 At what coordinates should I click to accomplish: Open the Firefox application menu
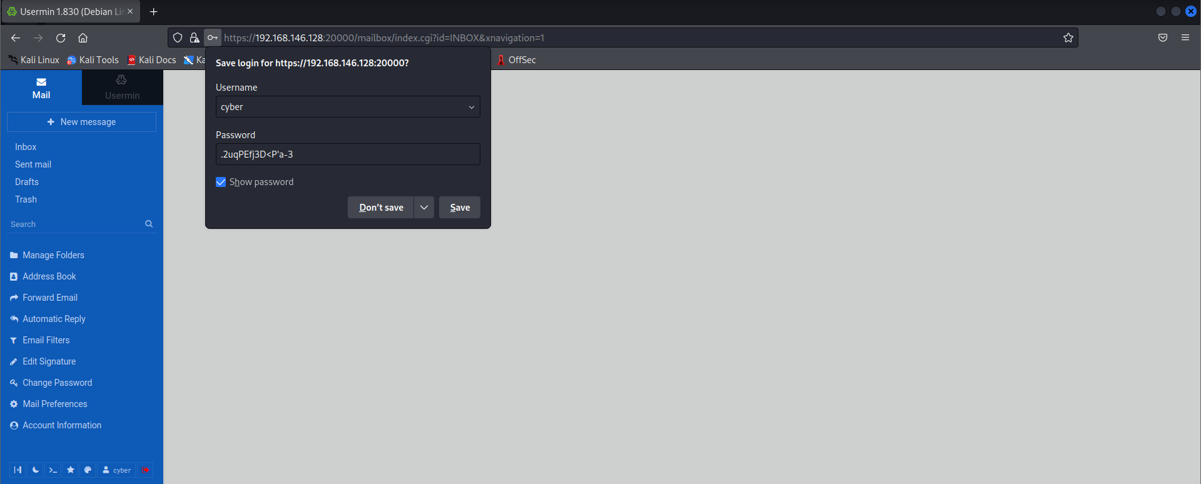coord(1185,38)
